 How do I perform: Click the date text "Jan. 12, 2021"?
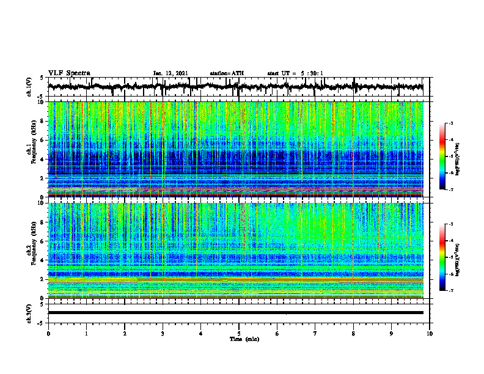[x=170, y=73]
